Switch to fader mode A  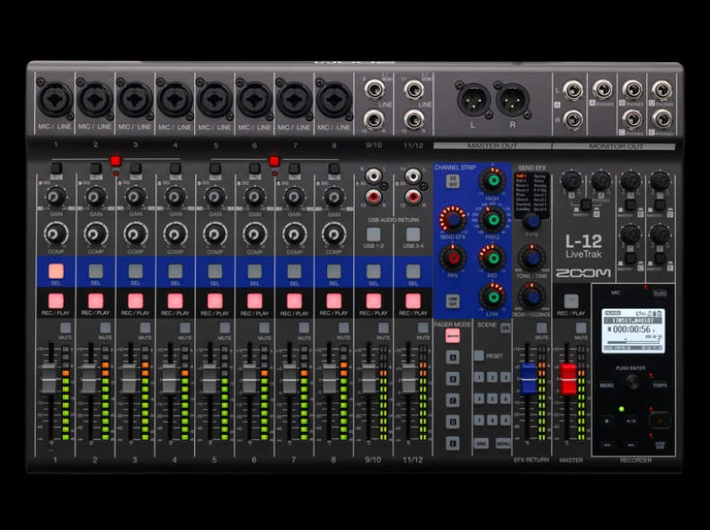(x=452, y=358)
